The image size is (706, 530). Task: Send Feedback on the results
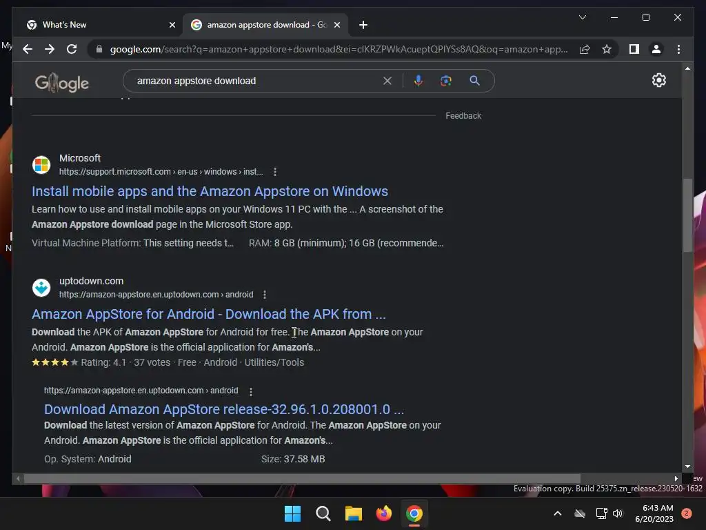[463, 116]
